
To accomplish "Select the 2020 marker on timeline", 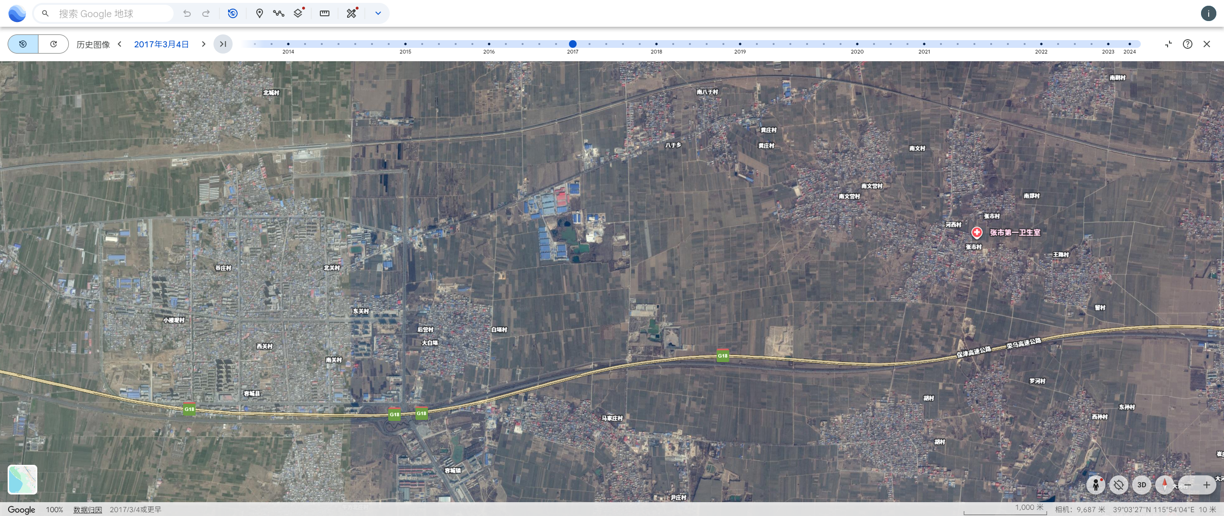I will click(x=857, y=44).
